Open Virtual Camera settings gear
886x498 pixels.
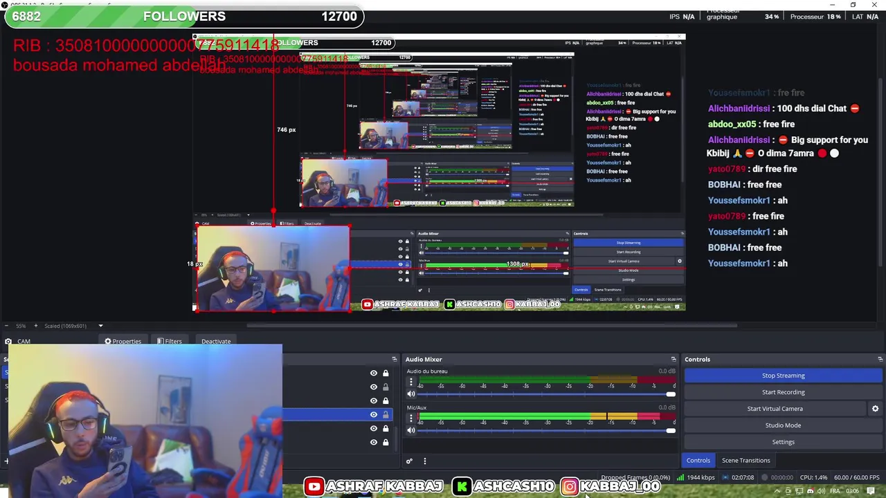coord(875,409)
